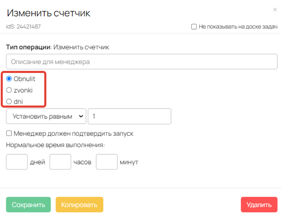This screenshot has width=281, height=217.
Task: Click the Изменить счетчик dialog title
Action: coord(49,13)
